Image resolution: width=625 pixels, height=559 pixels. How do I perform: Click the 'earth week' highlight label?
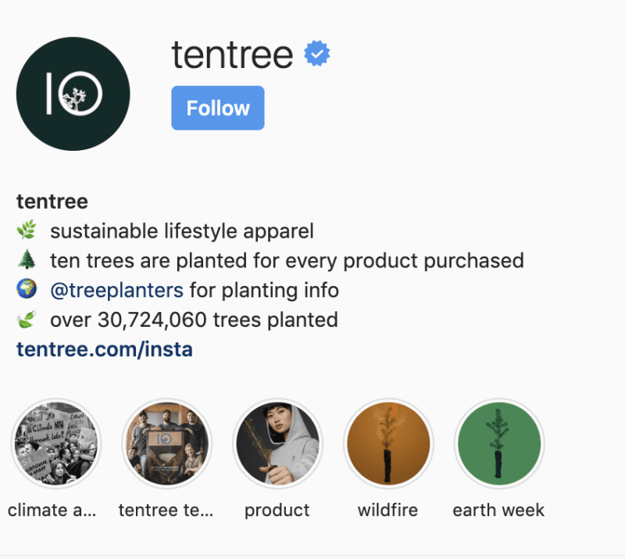[x=498, y=510]
